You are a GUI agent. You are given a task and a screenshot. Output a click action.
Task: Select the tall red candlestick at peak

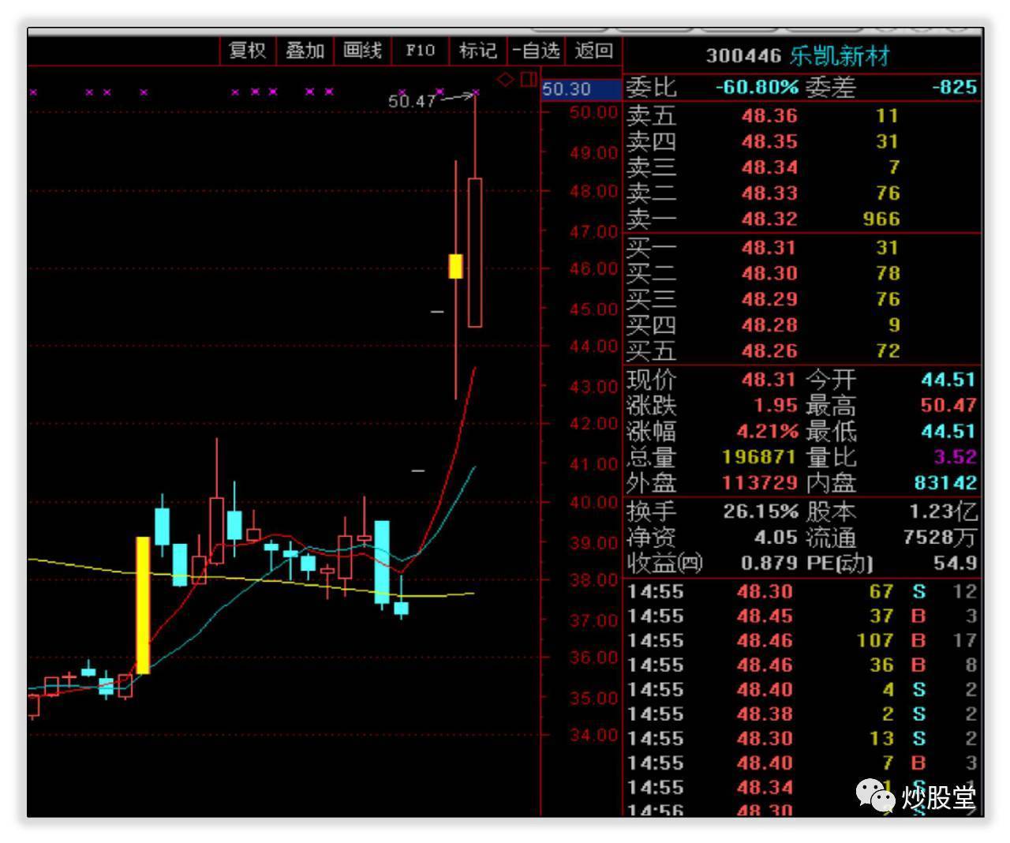[x=475, y=253]
